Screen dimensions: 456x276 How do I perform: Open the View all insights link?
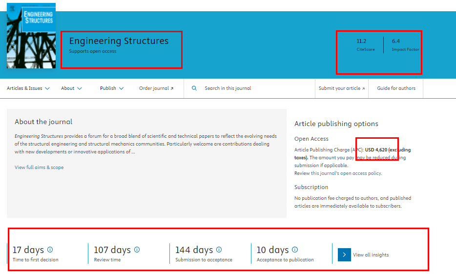pos(371,255)
